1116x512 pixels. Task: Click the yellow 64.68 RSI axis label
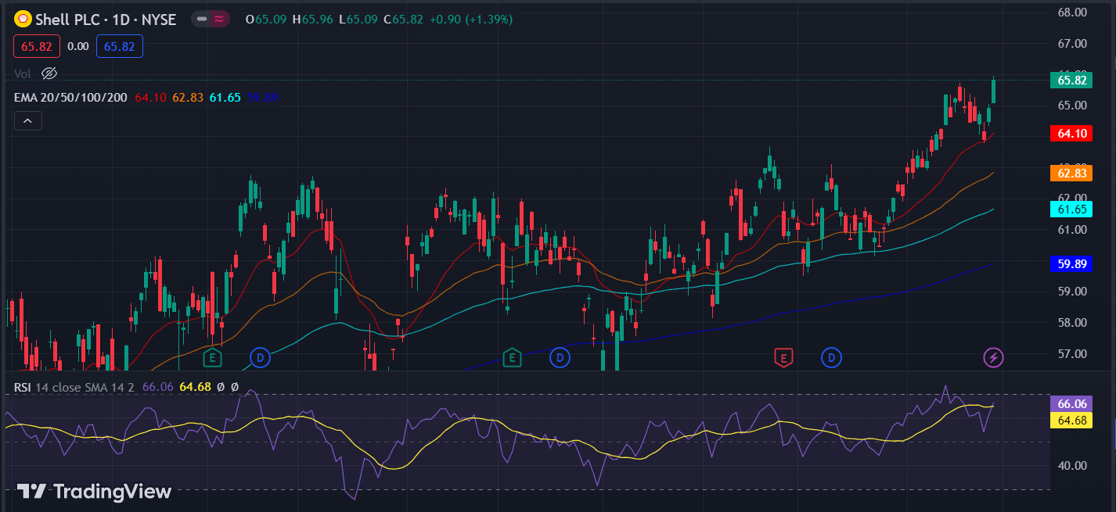tap(1071, 420)
